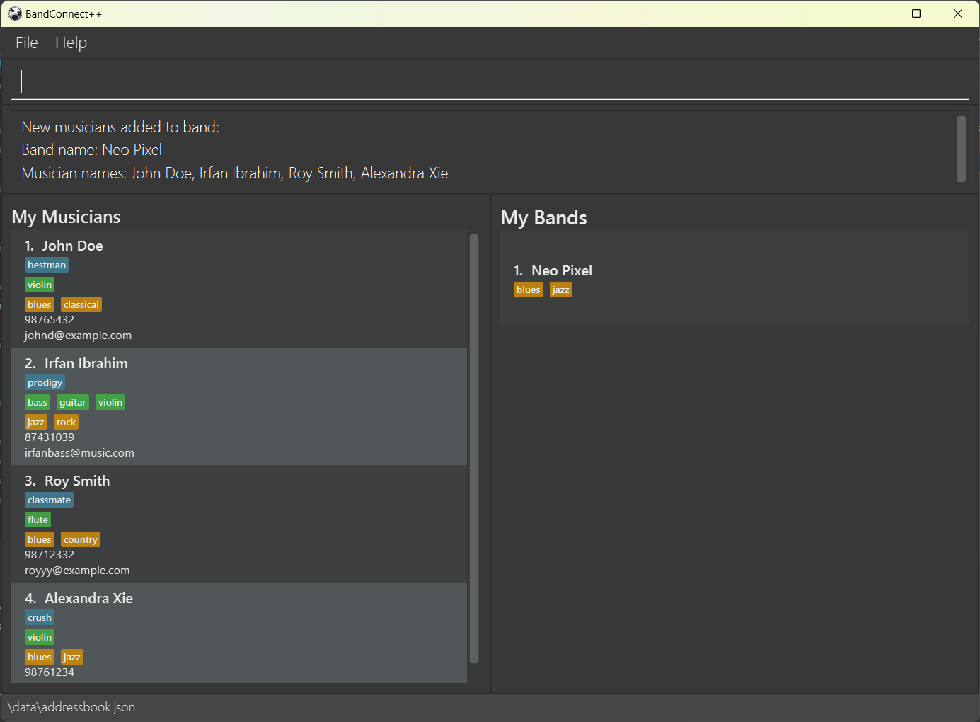The width and height of the screenshot is (980, 722).
Task: Select the Neo Pixel band entry
Action: [x=734, y=278]
